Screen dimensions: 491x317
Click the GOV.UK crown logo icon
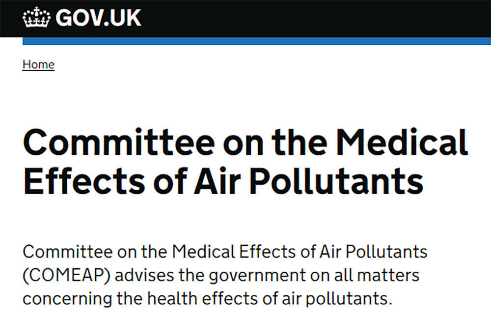point(37,18)
